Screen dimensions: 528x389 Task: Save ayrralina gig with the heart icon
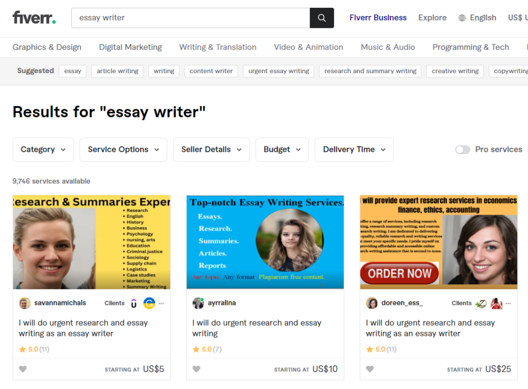pyautogui.click(x=196, y=369)
